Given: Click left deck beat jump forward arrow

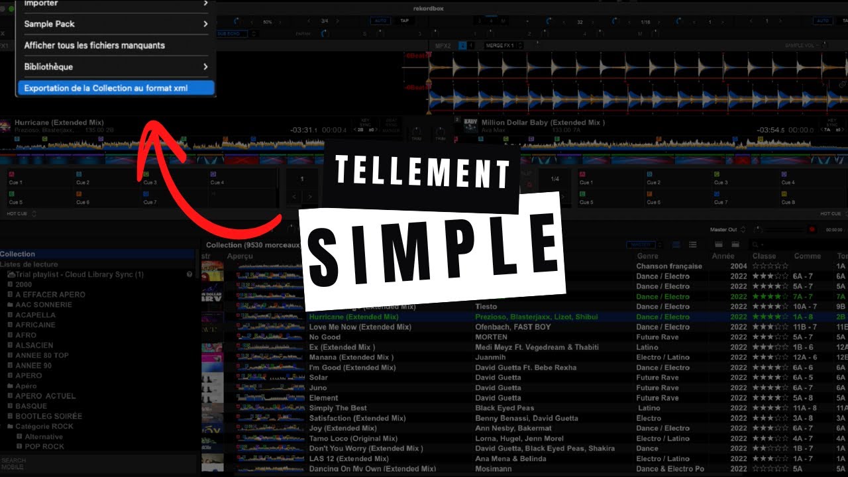Looking at the screenshot, I should coord(310,197).
